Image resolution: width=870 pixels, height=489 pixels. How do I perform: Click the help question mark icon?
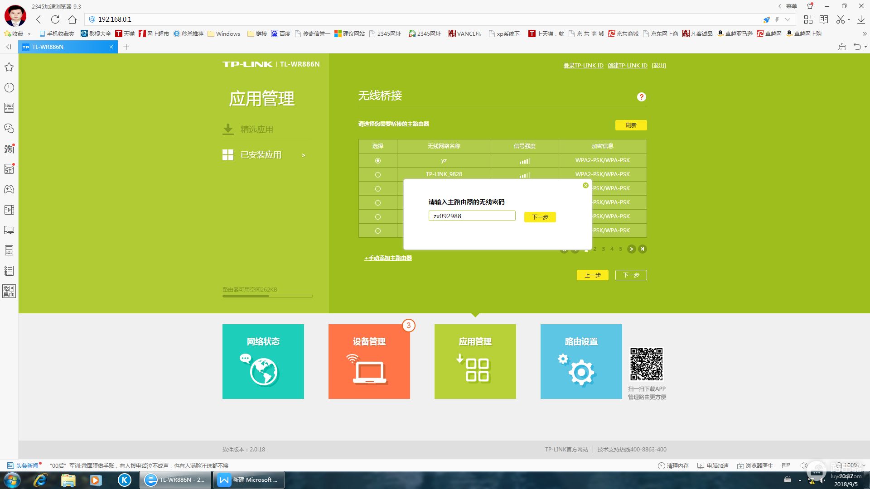pyautogui.click(x=641, y=97)
